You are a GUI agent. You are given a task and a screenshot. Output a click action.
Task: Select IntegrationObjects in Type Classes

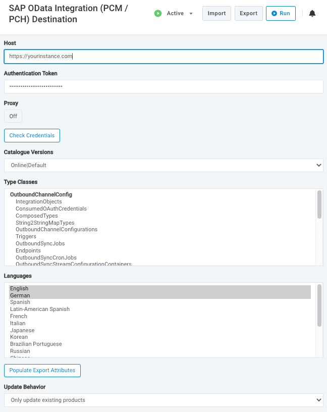point(39,202)
